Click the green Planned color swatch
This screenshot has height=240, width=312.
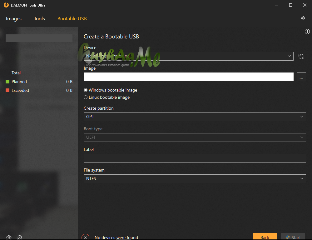point(7,82)
